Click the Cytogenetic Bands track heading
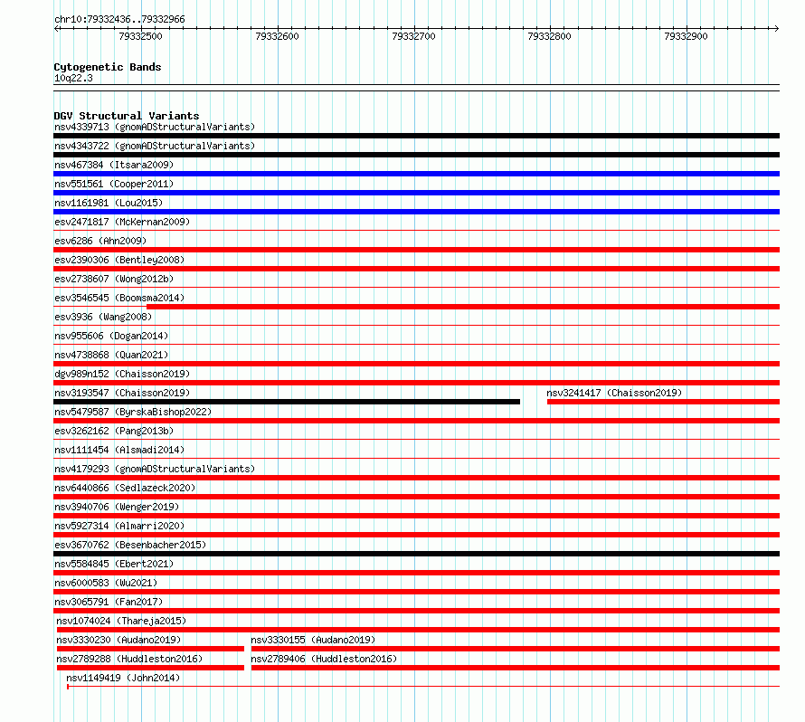The width and height of the screenshot is (805, 722). point(108,67)
